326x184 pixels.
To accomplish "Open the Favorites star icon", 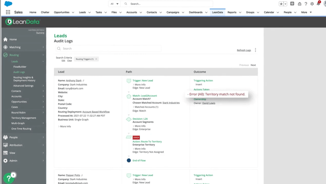I will click(281, 4).
